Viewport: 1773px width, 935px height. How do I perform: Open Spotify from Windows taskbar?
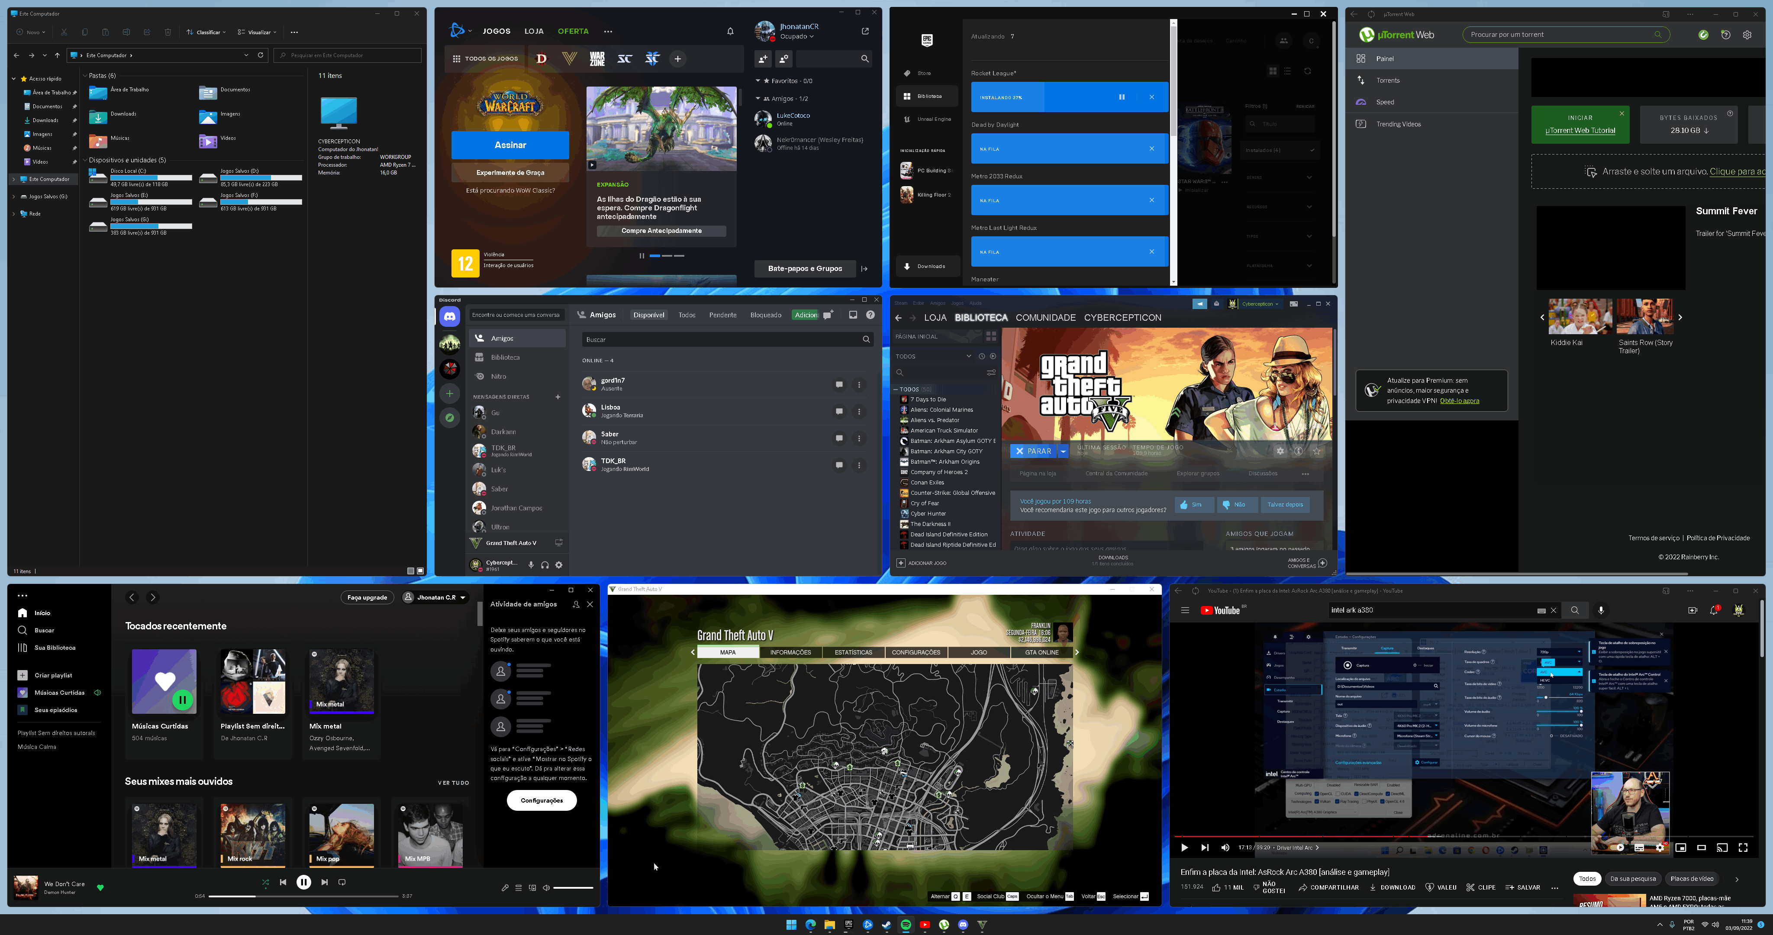[x=906, y=925]
